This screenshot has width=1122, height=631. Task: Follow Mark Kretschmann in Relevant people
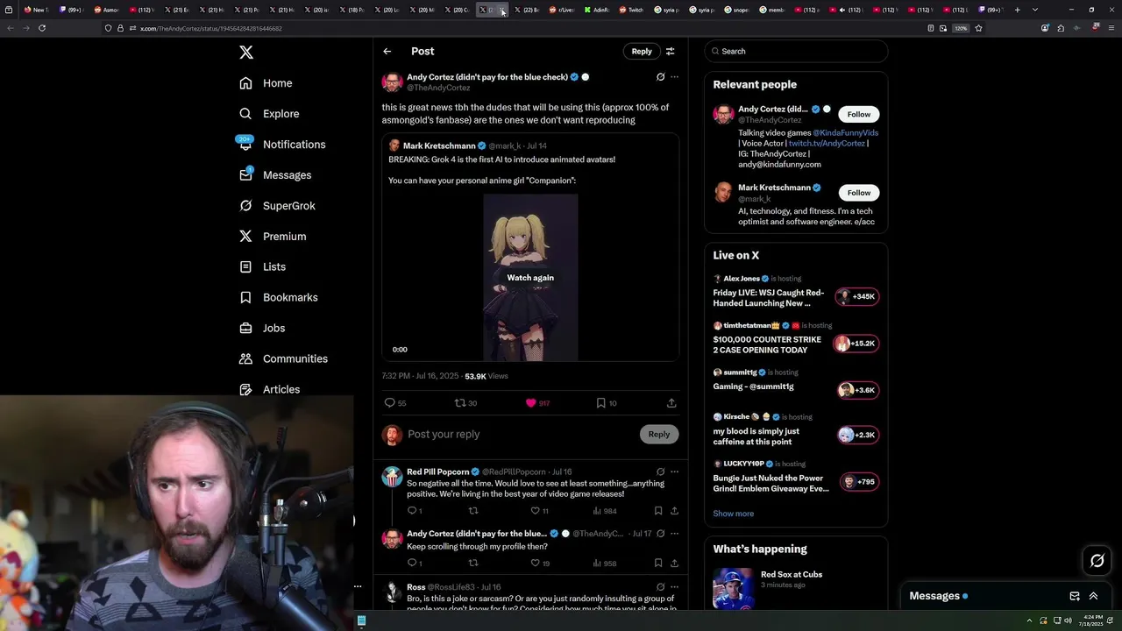click(859, 193)
